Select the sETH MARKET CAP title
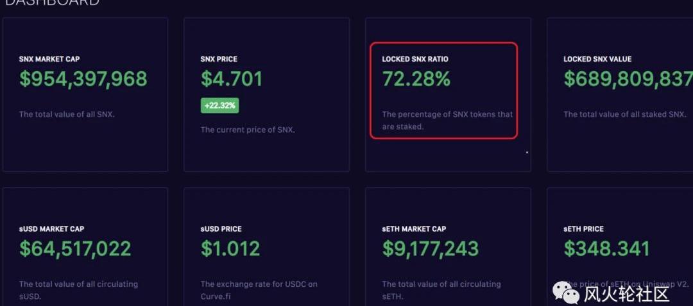 point(414,229)
